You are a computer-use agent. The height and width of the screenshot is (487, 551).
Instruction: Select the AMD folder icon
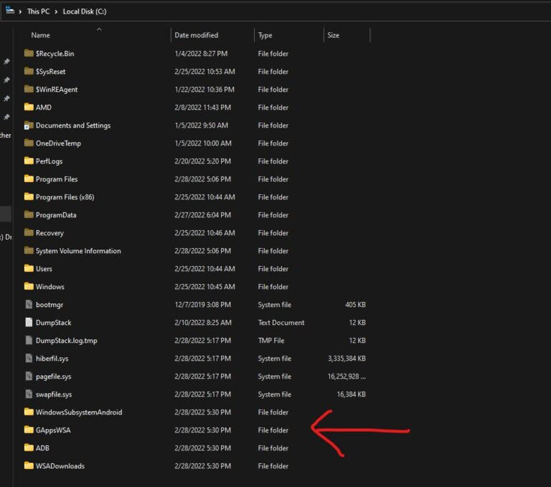29,107
